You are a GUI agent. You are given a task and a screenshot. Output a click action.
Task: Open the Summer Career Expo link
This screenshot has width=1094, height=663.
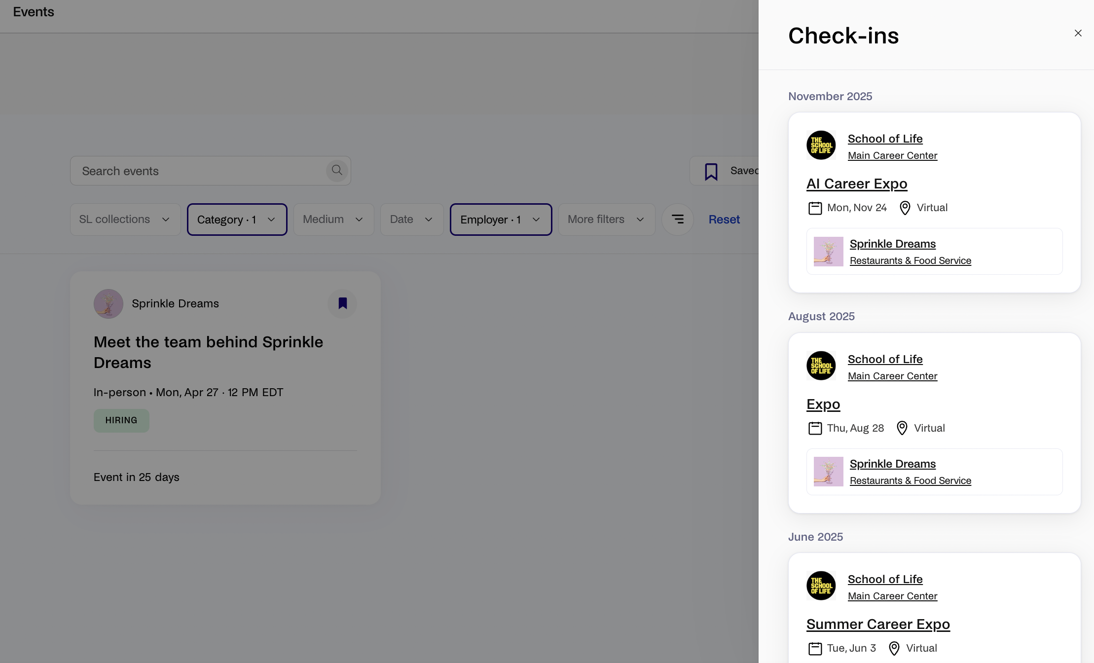tap(878, 624)
